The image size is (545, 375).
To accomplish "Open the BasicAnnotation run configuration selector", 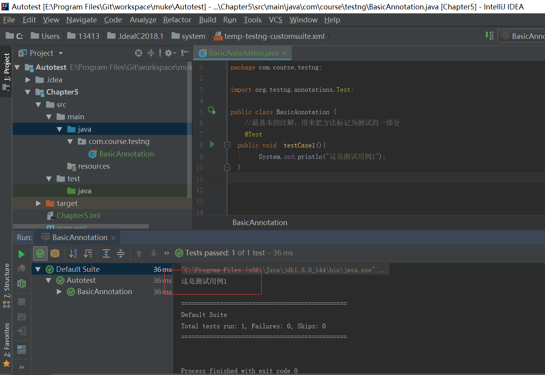I will coord(521,36).
